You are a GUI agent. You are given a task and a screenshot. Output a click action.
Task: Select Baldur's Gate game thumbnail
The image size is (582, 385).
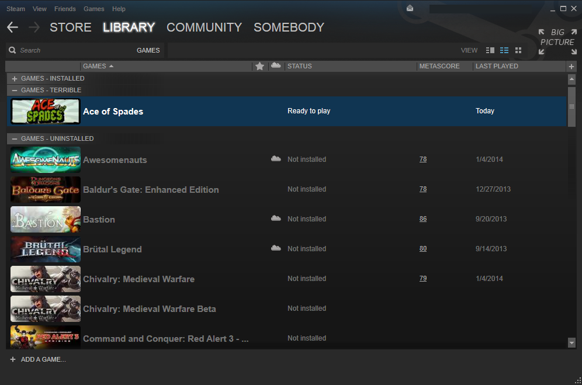[45, 189]
